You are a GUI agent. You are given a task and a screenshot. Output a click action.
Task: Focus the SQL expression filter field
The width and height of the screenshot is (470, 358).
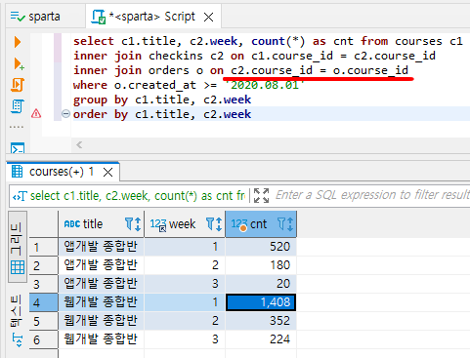(372, 195)
